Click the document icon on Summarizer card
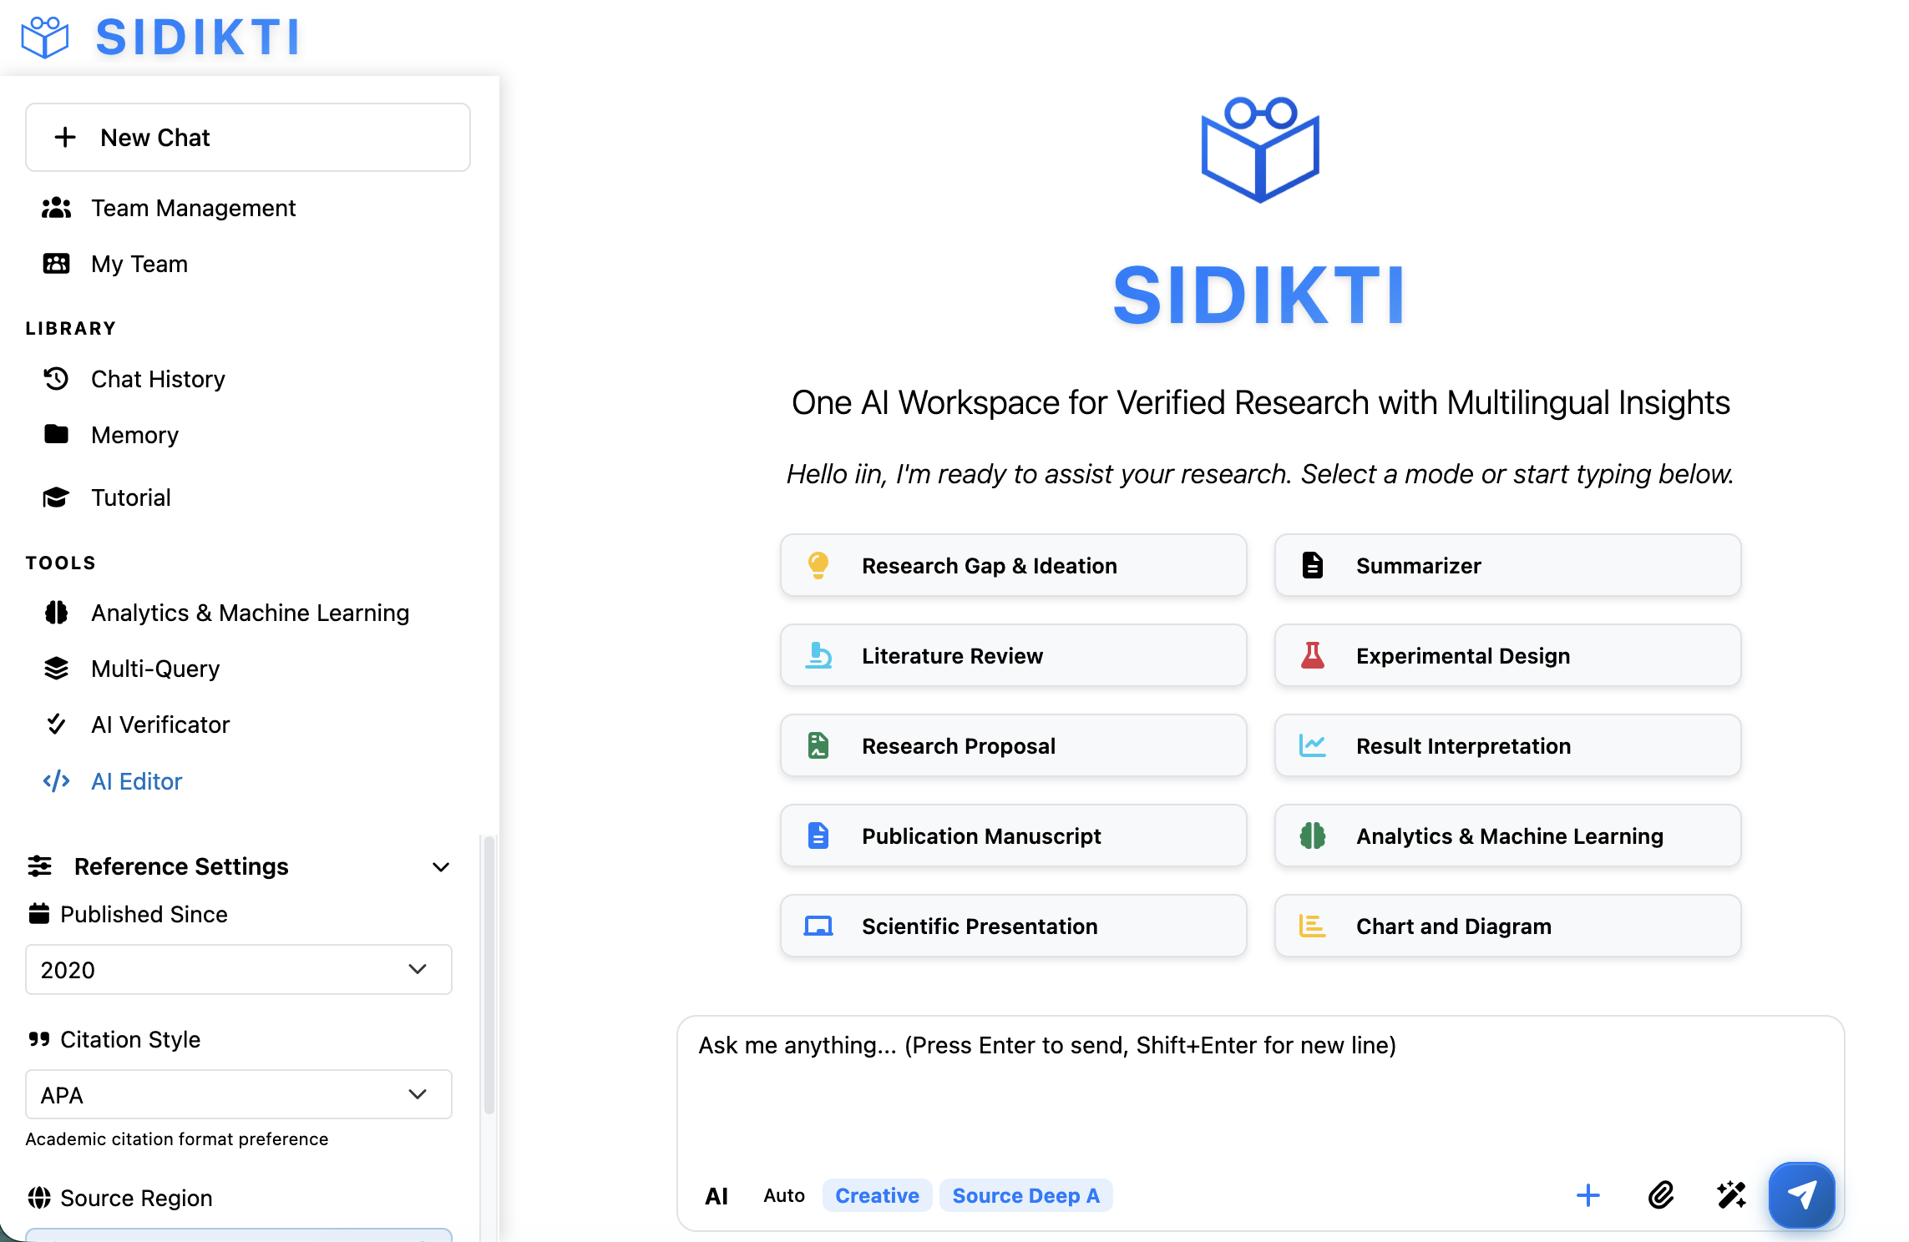 click(x=1313, y=565)
